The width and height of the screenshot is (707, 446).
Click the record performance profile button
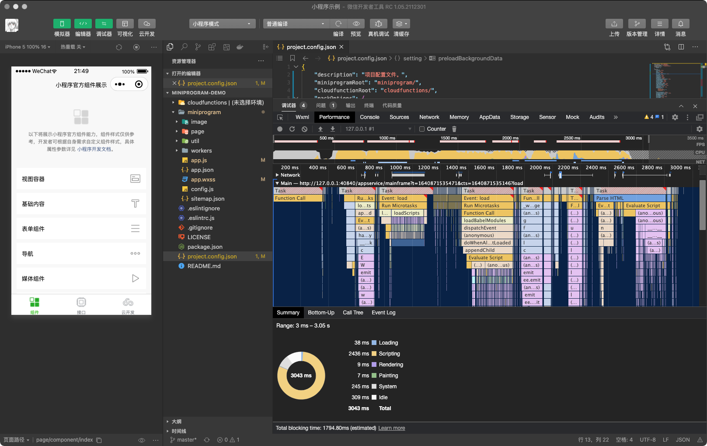280,129
